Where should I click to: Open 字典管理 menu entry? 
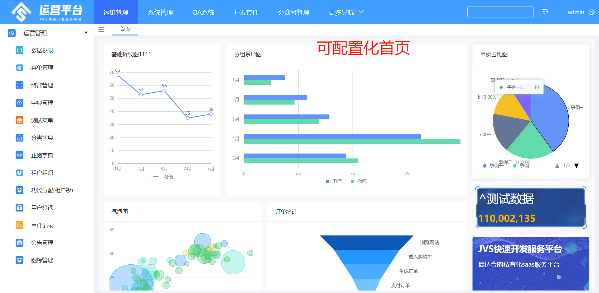42,103
